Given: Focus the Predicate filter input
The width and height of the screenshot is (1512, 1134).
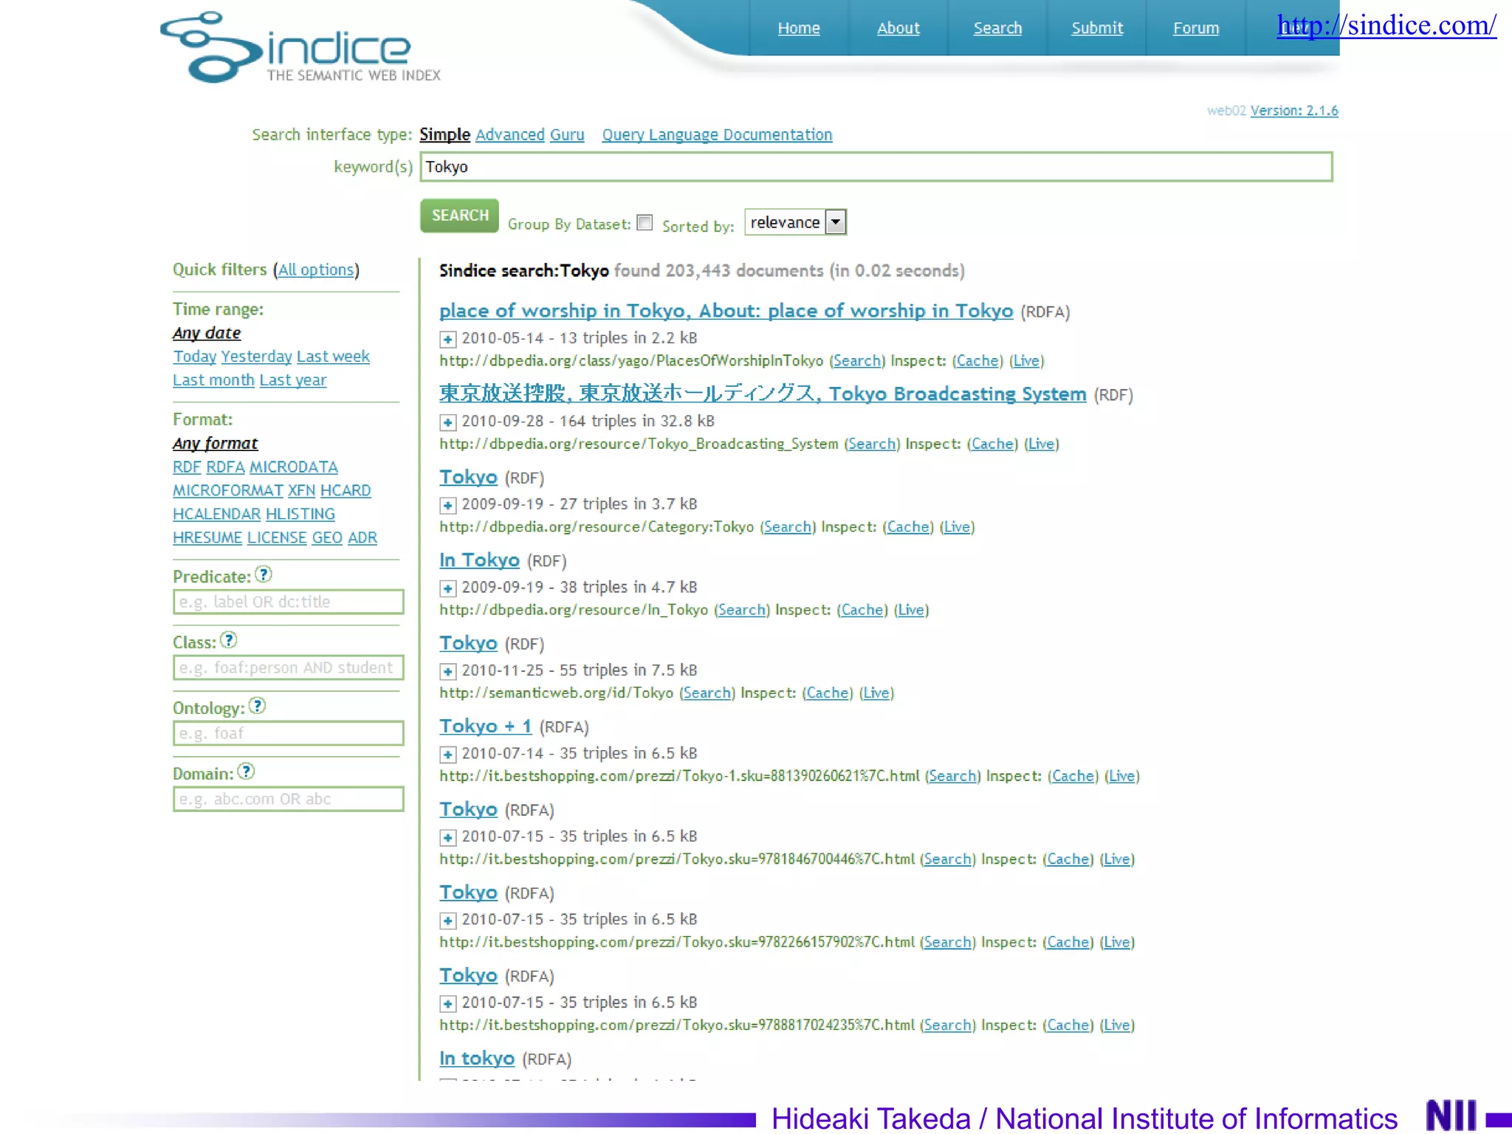Looking at the screenshot, I should (x=288, y=602).
